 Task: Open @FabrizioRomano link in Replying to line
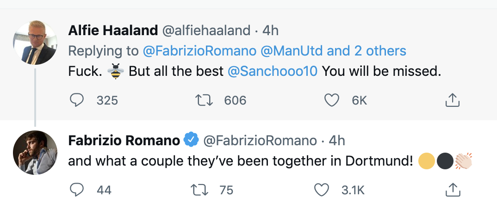coord(199,51)
